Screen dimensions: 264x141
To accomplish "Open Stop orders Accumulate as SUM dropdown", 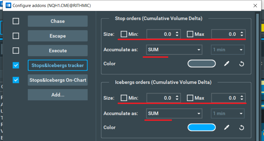I will [174, 50].
